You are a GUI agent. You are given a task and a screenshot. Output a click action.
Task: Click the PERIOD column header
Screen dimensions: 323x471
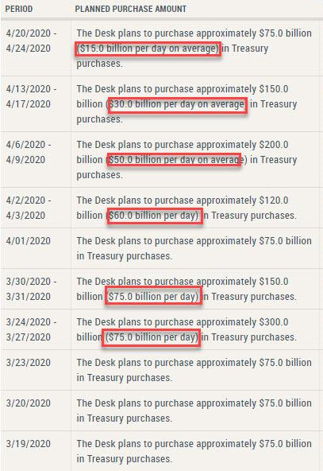[x=19, y=9]
